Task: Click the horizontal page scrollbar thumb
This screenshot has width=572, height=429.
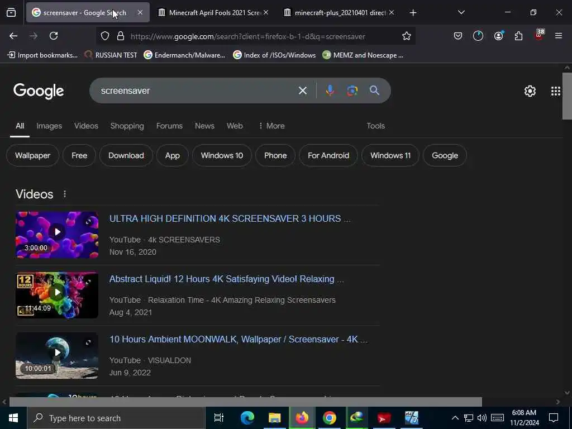Action: 246,402
